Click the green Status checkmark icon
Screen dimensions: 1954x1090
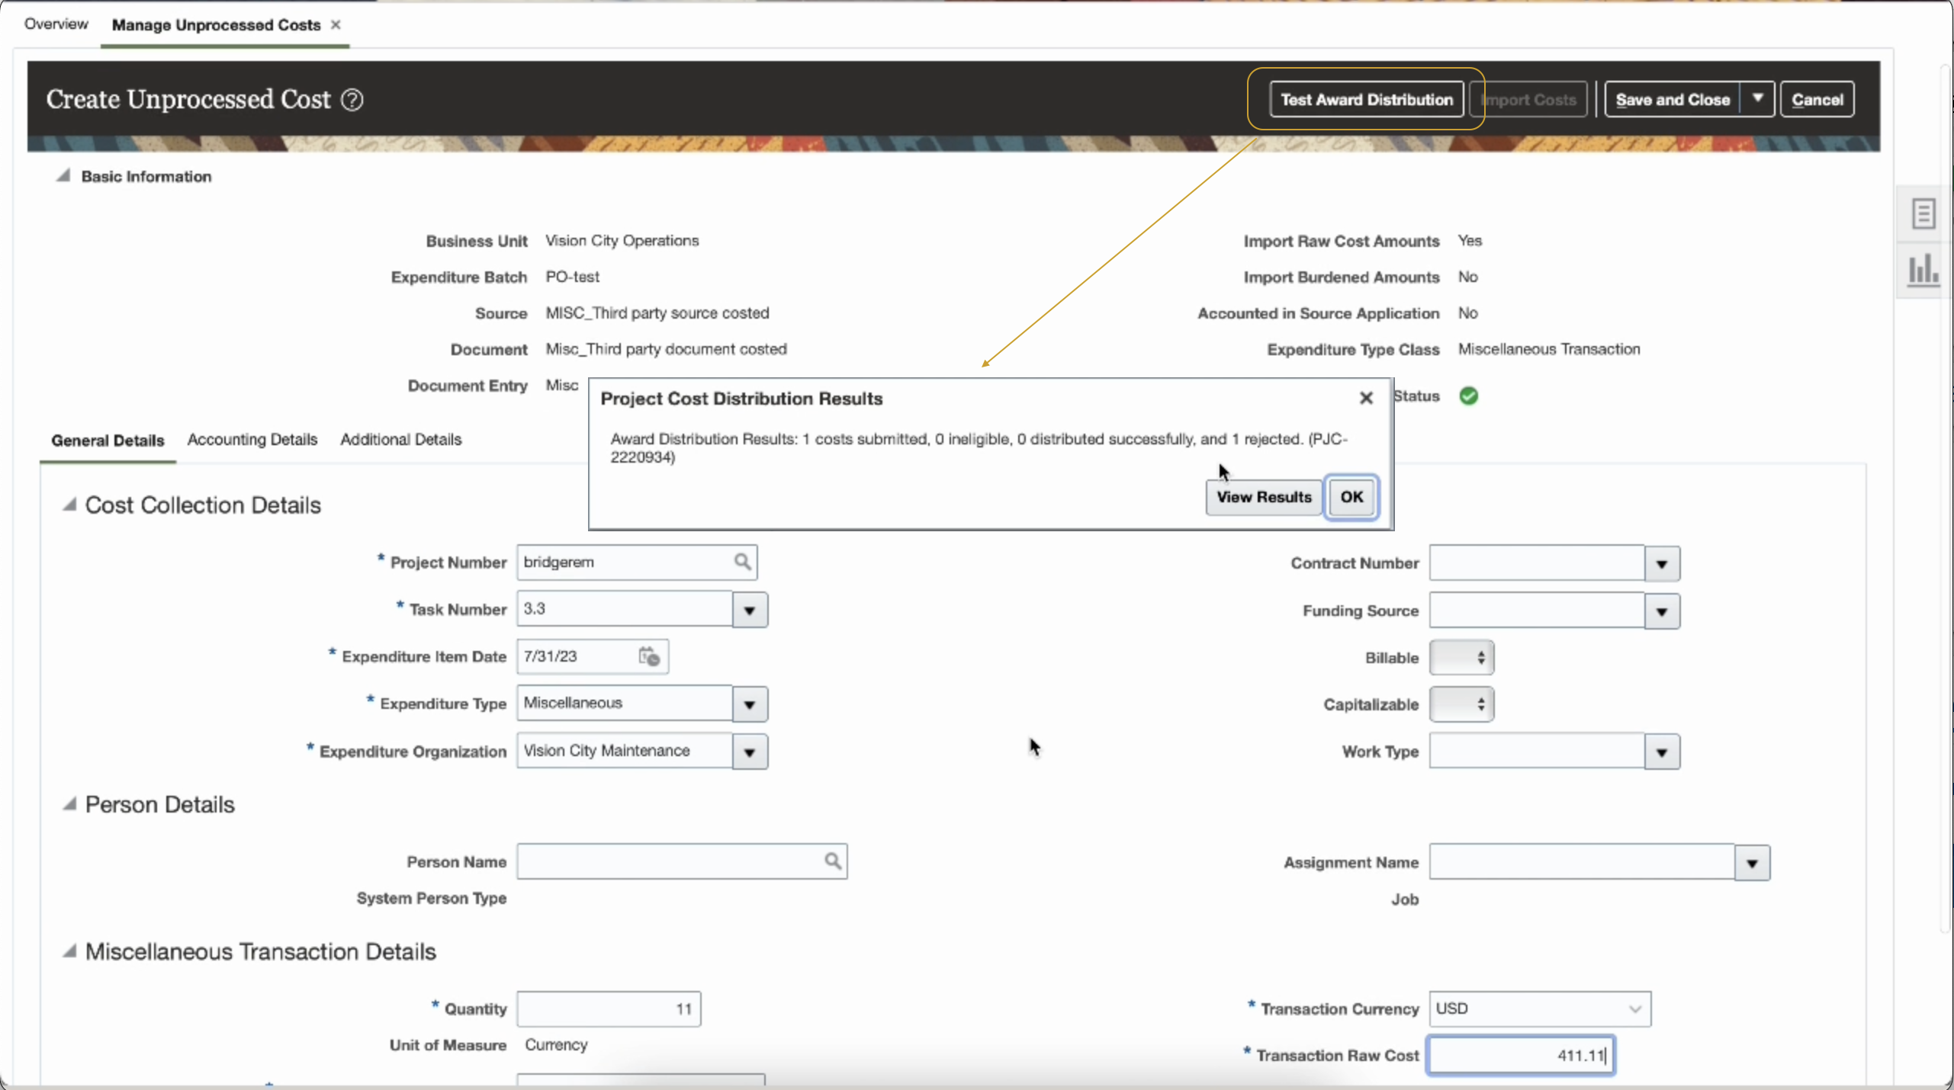[1468, 396]
